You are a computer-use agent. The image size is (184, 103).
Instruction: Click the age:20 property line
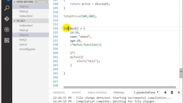click(76, 41)
